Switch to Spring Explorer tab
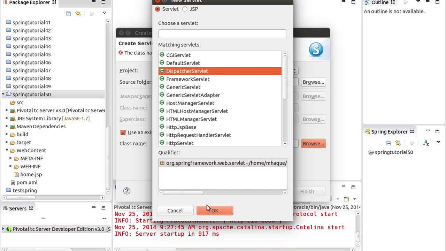The image size is (446, 251). (x=389, y=132)
